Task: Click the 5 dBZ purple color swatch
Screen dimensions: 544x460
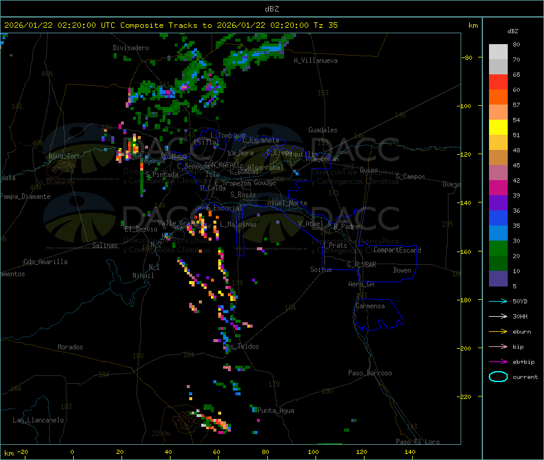Action: (x=498, y=279)
